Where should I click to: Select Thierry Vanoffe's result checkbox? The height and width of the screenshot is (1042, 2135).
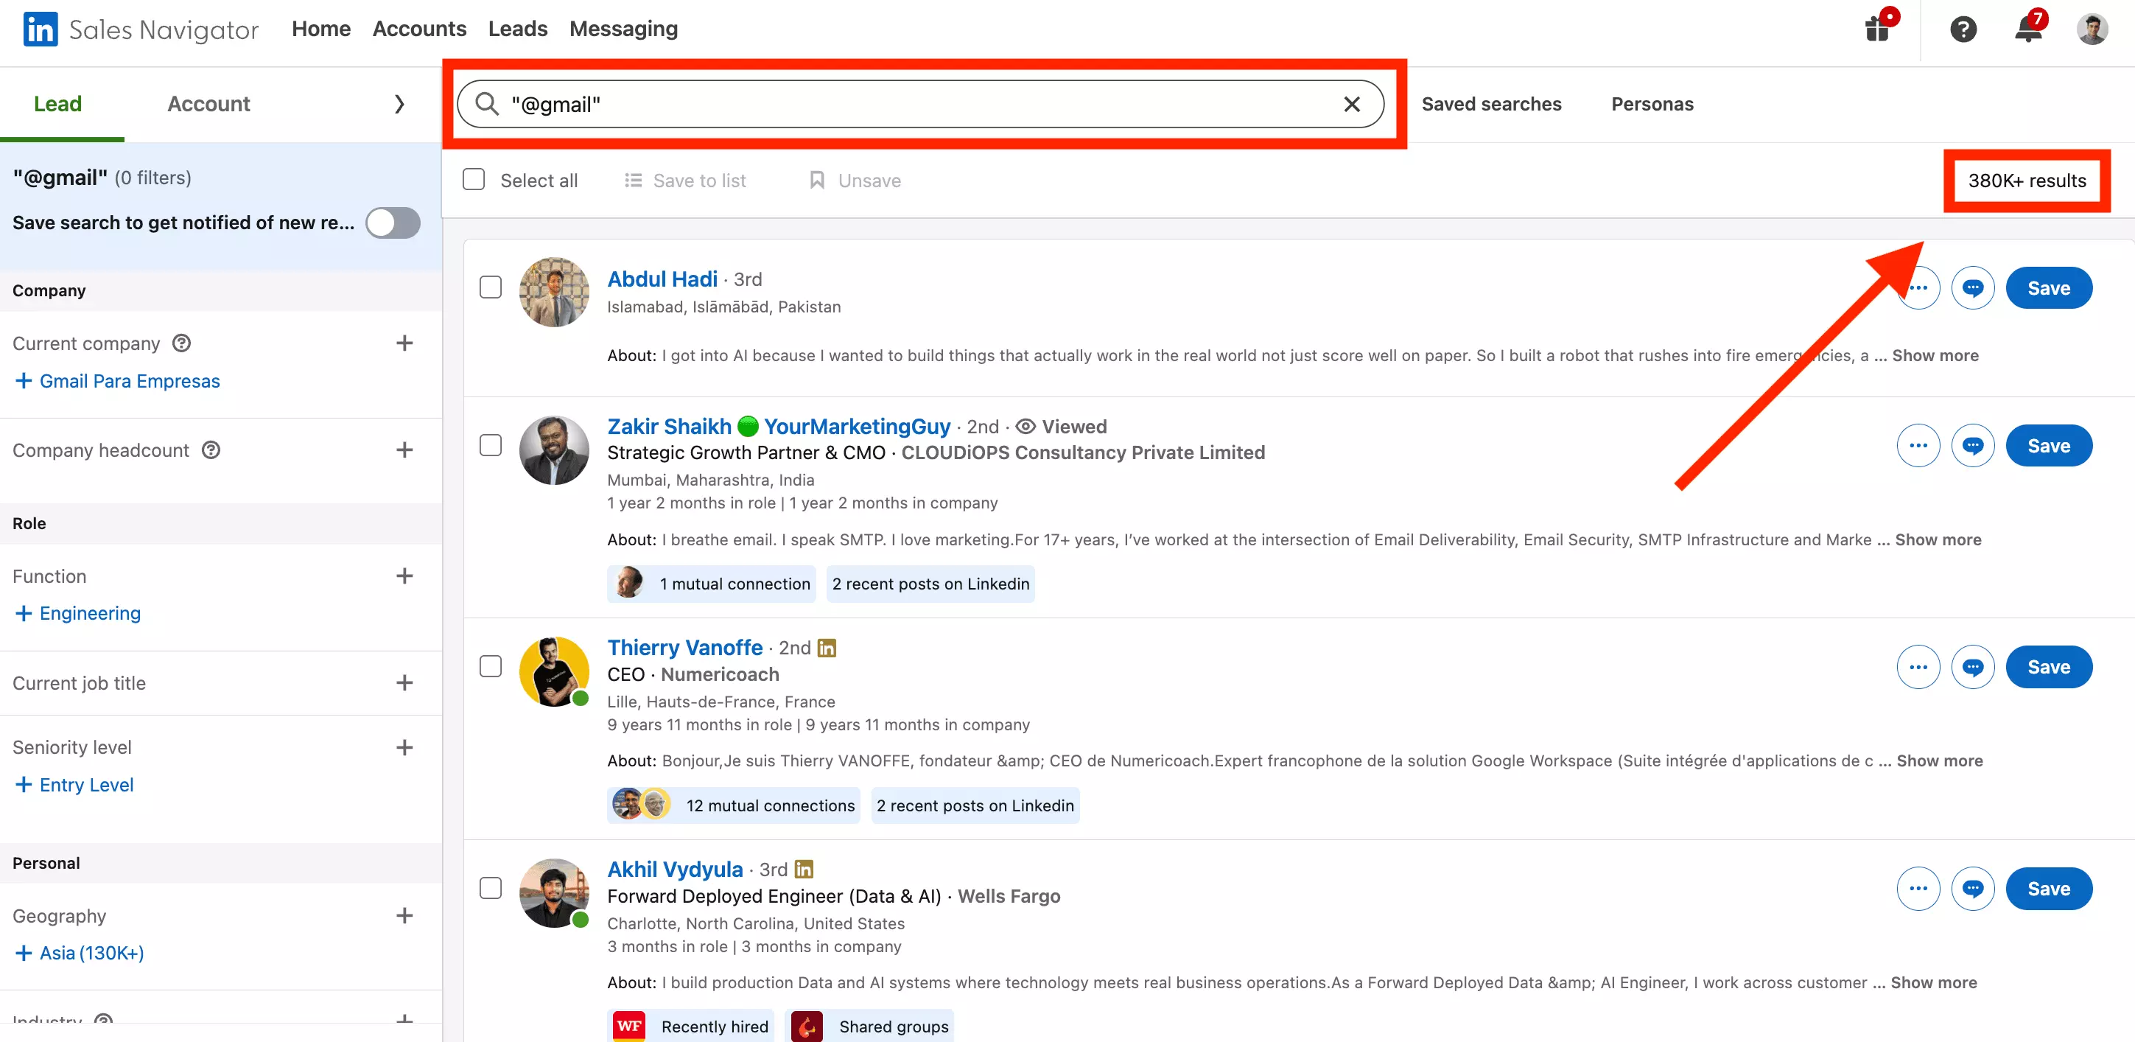pyautogui.click(x=491, y=668)
